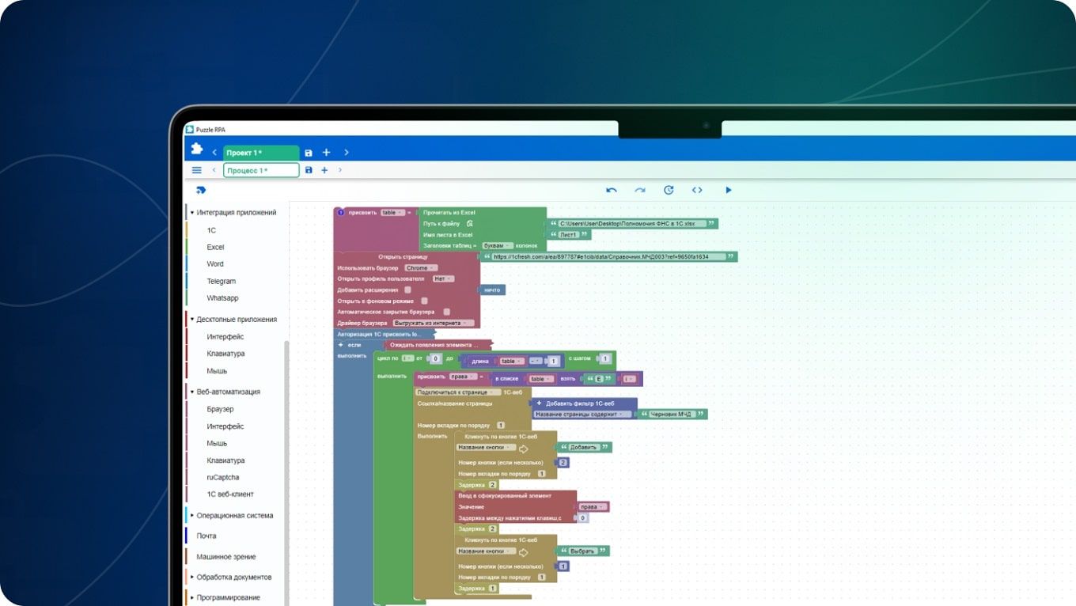Tick the Открыть в фоновом режиме checkbox

[x=424, y=301]
